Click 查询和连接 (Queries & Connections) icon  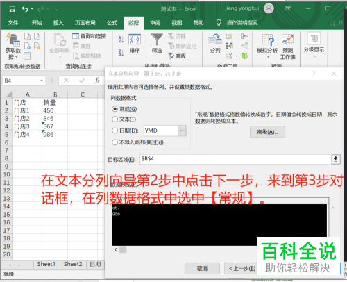point(76,36)
